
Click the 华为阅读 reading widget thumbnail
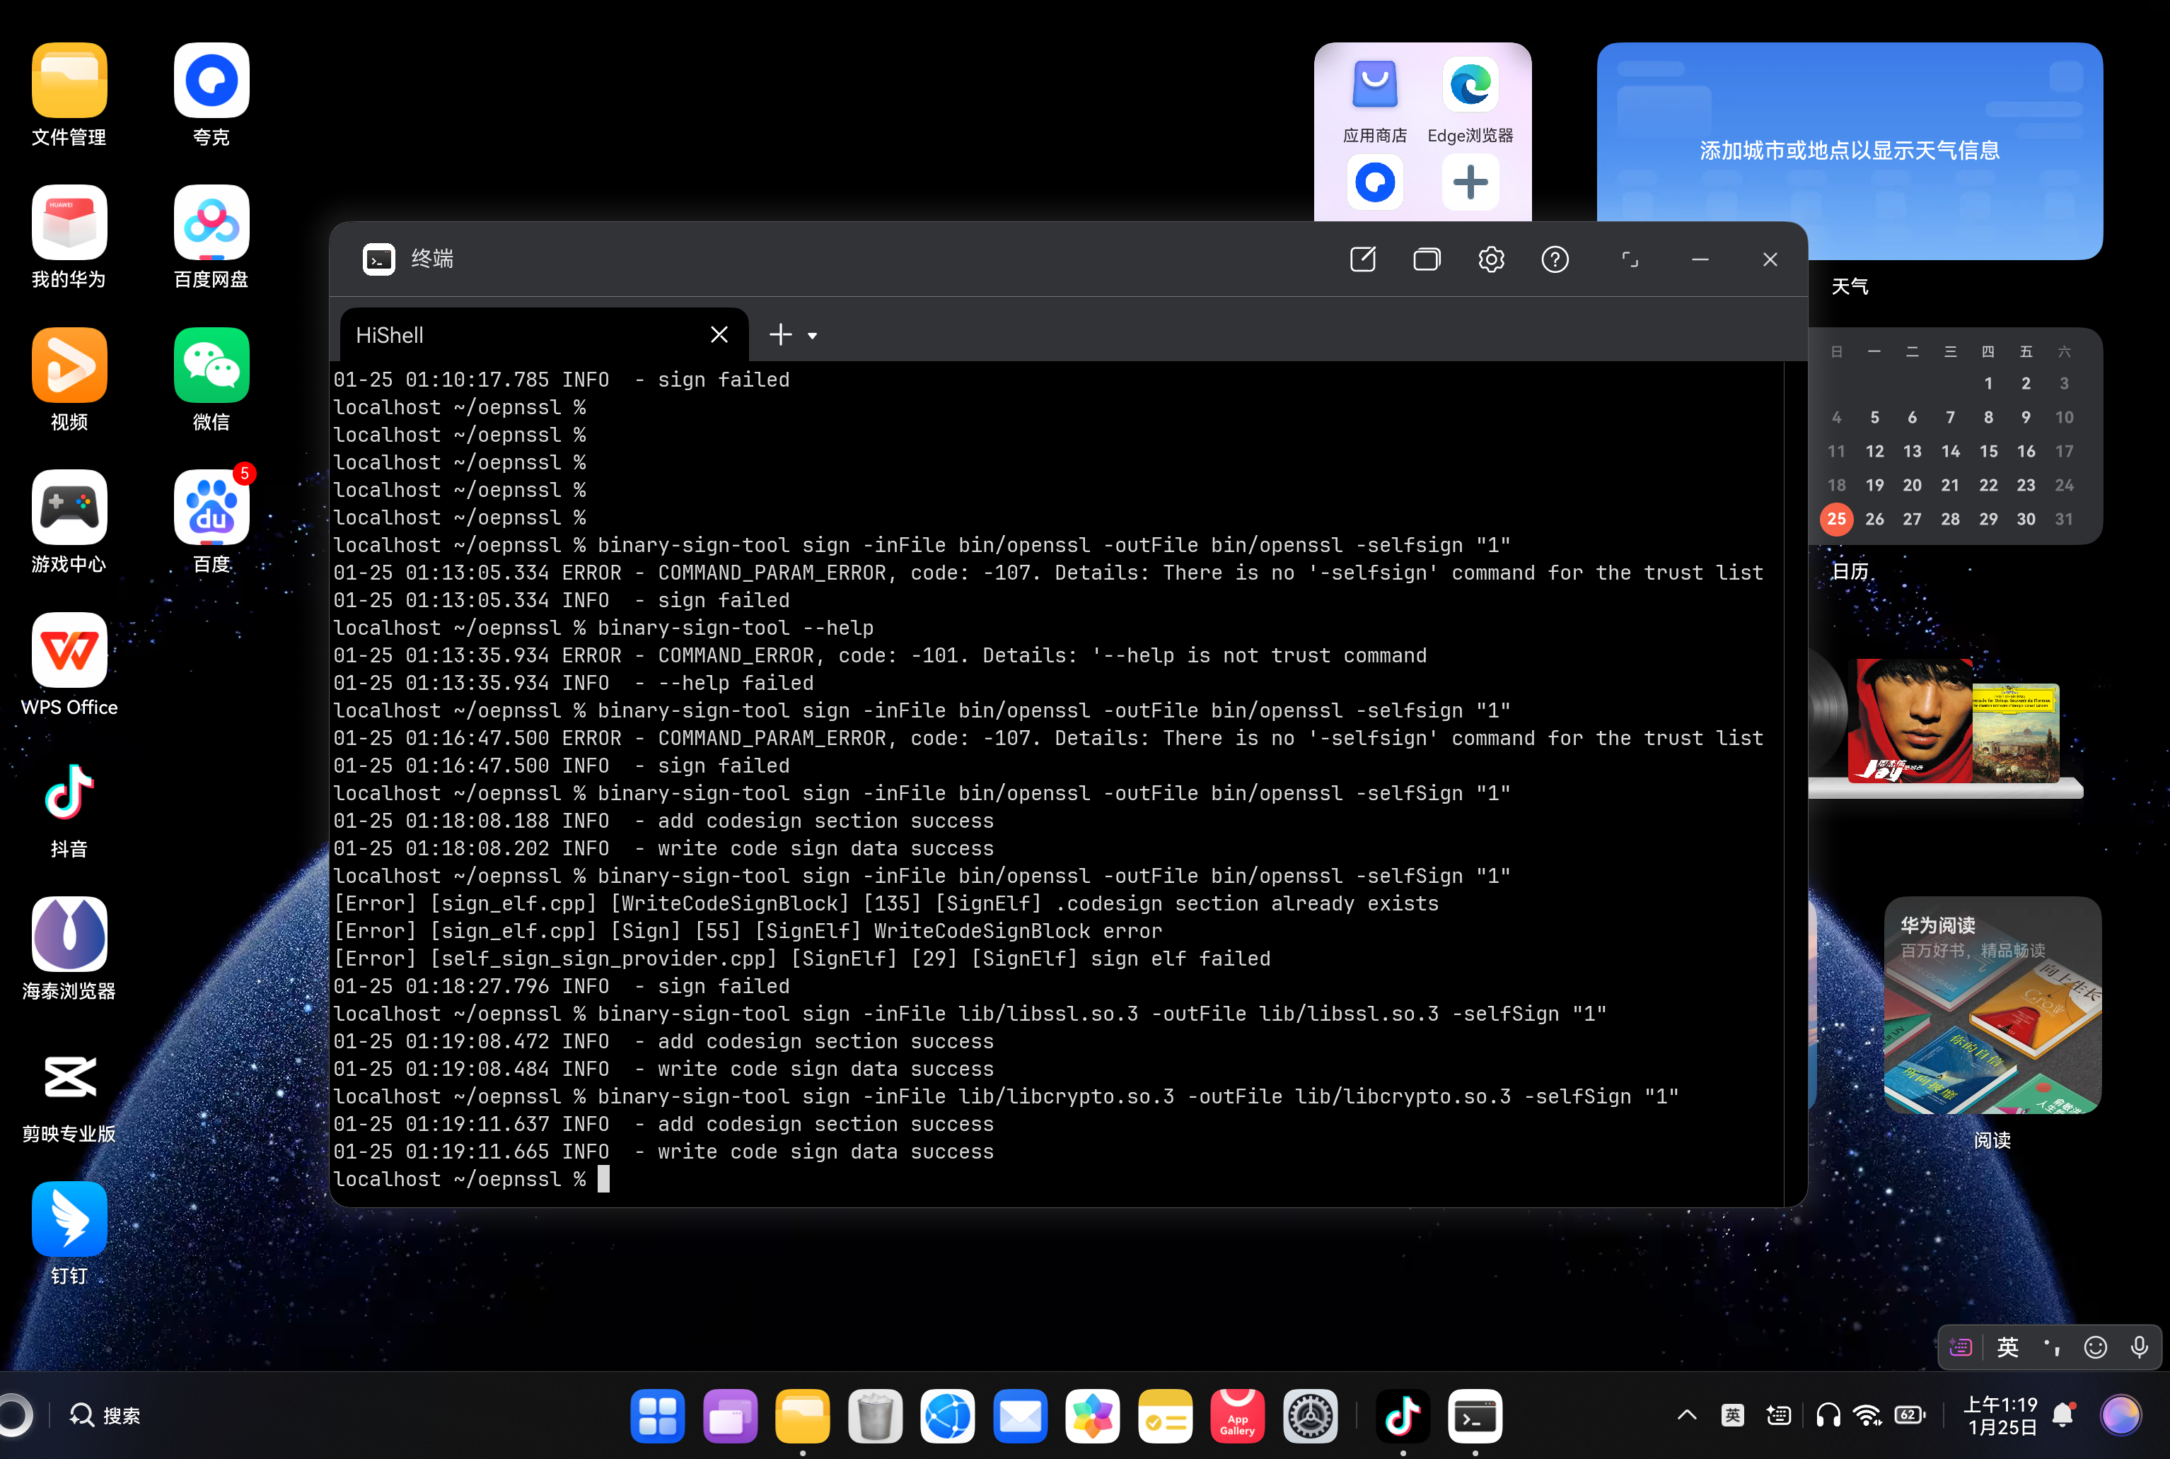1991,1006
